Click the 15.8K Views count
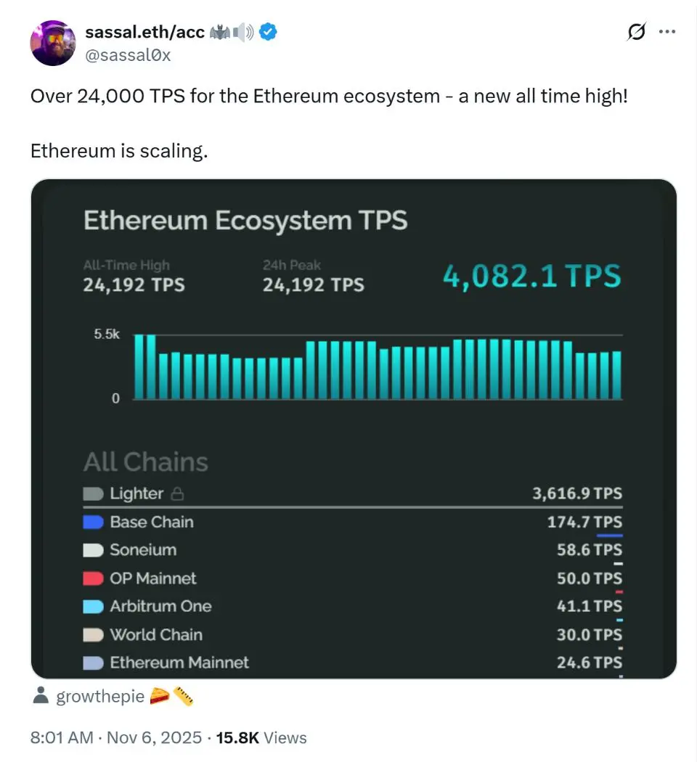This screenshot has height=762, width=697. [261, 738]
